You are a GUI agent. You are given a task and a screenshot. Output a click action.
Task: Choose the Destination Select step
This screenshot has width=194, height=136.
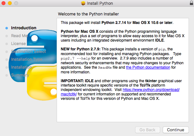coord(28,51)
